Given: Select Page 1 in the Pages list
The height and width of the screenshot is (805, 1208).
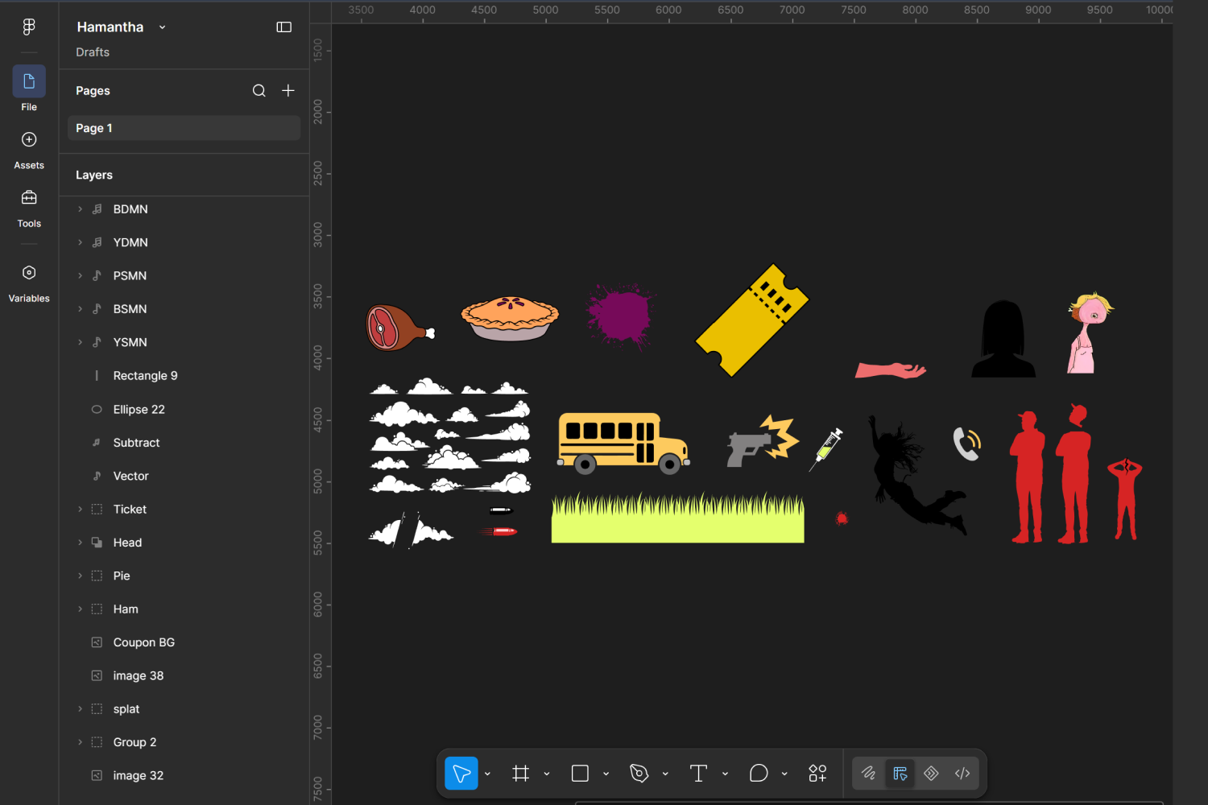Looking at the screenshot, I should 184,128.
